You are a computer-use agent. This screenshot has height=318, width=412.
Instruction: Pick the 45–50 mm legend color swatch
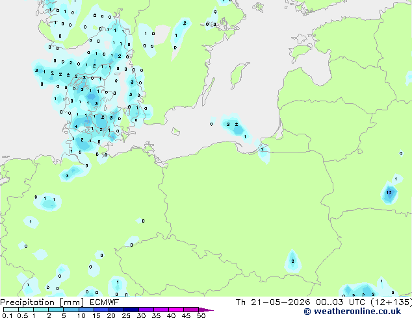(x=191, y=310)
